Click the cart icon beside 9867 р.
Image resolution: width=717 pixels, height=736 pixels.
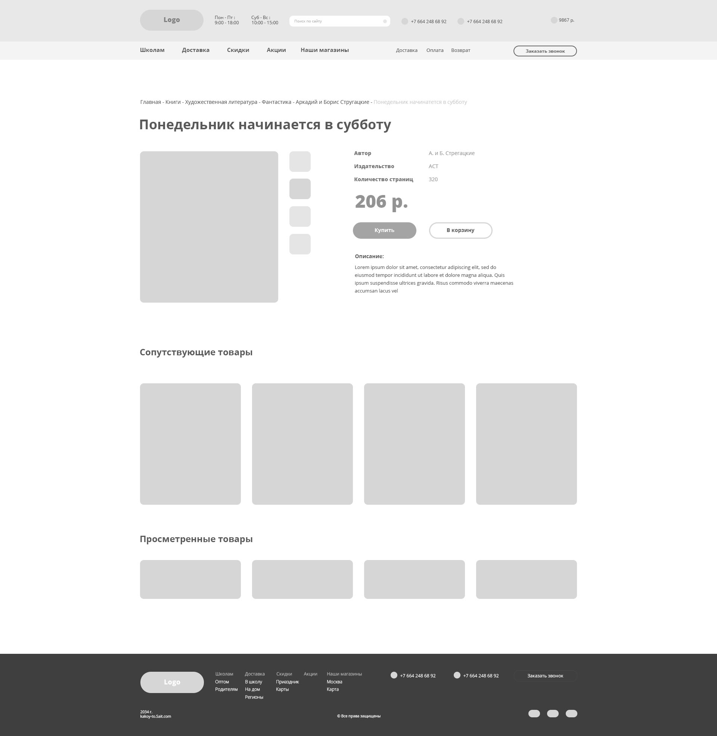tap(553, 20)
